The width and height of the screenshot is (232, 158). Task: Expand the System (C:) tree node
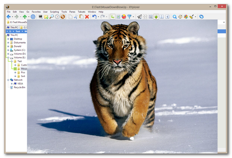8,50
